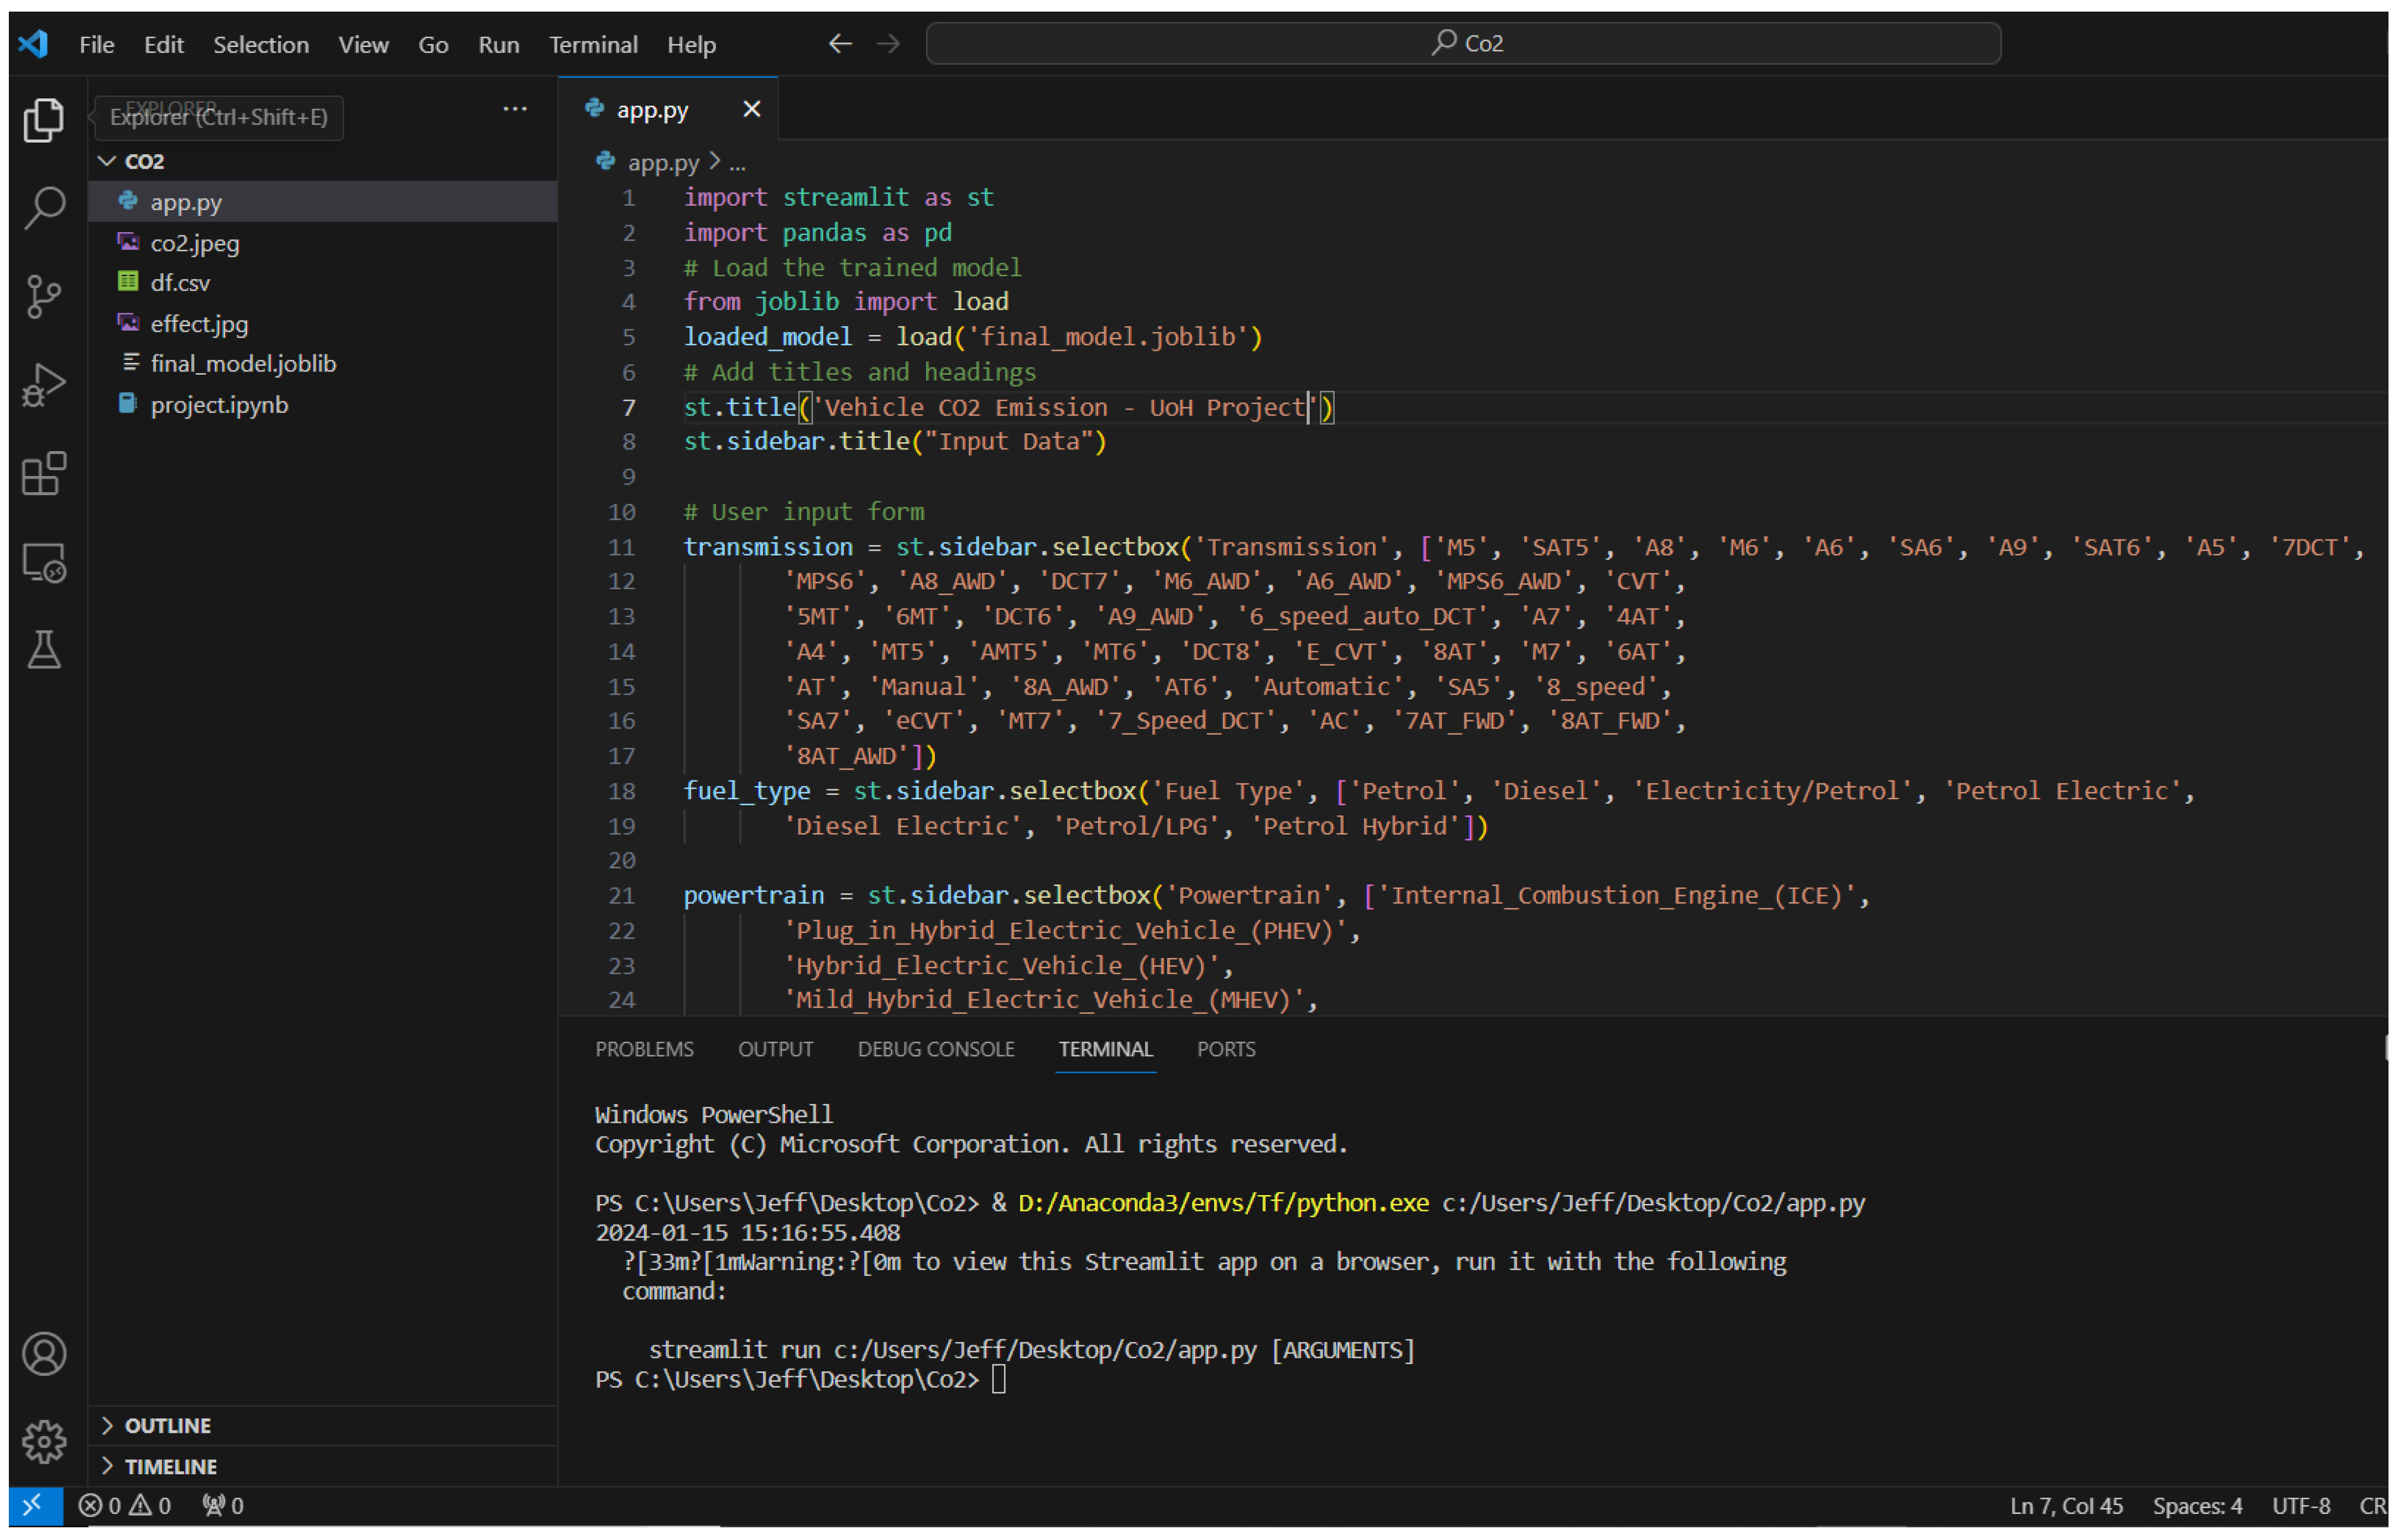Switch to the Ports panel tab
2399x1540 pixels.
pyautogui.click(x=1226, y=1049)
